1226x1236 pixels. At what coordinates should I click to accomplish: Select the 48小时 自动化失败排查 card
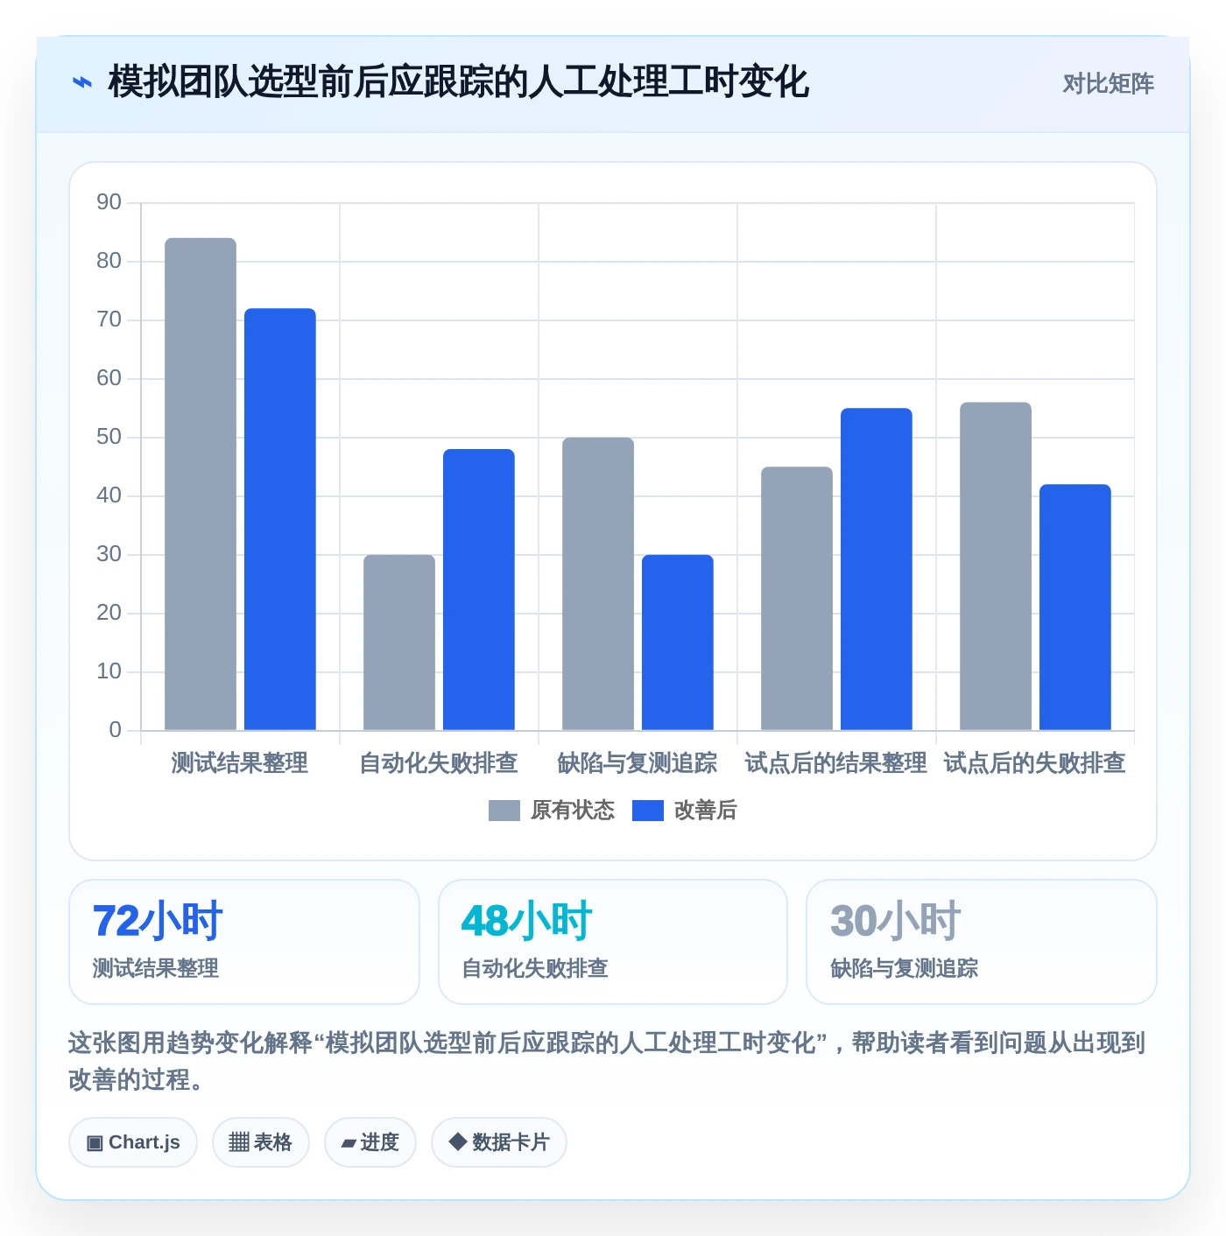click(613, 942)
